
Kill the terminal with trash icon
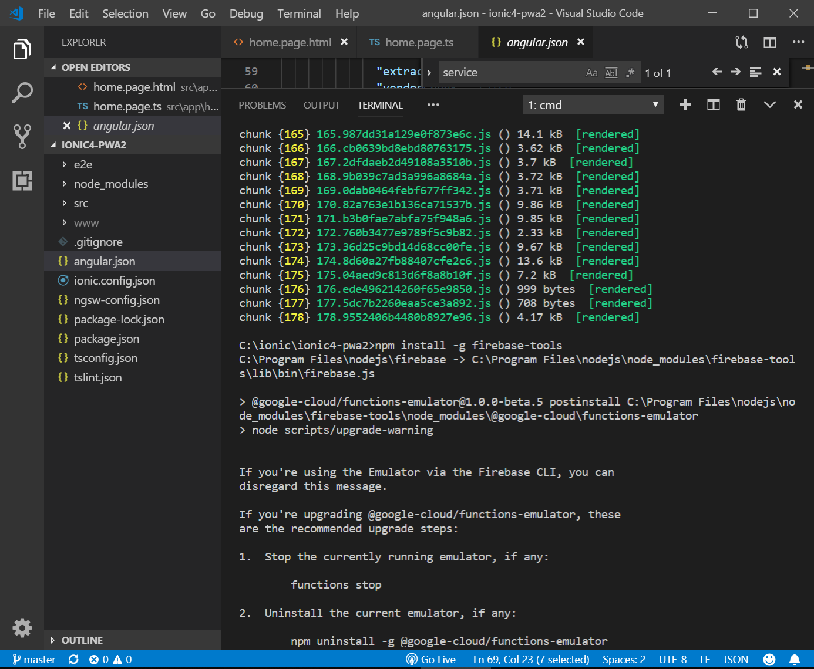point(741,104)
